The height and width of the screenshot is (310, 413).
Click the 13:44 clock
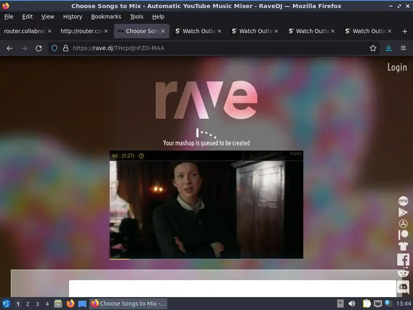point(403,304)
